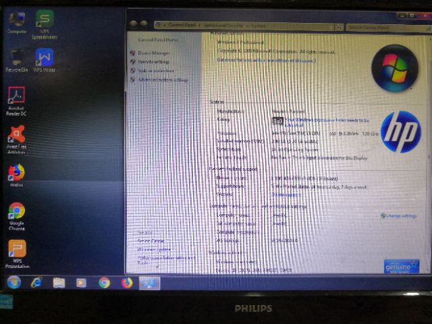This screenshot has height=324, width=432.
Task: Open Remote settings link
Action: pos(153,61)
